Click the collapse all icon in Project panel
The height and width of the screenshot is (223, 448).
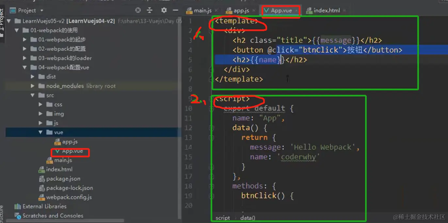(150, 10)
